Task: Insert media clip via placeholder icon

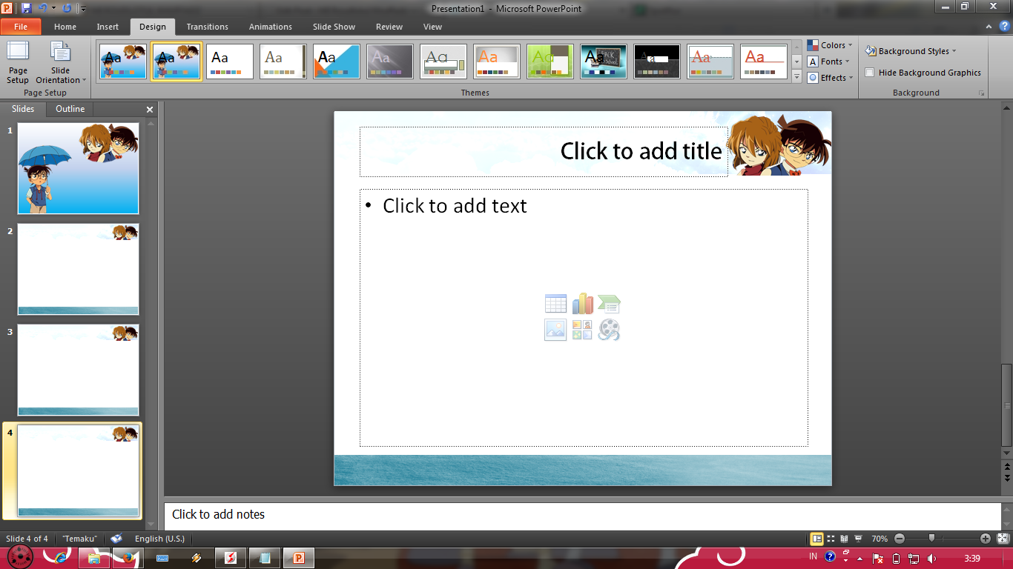Action: [609, 330]
